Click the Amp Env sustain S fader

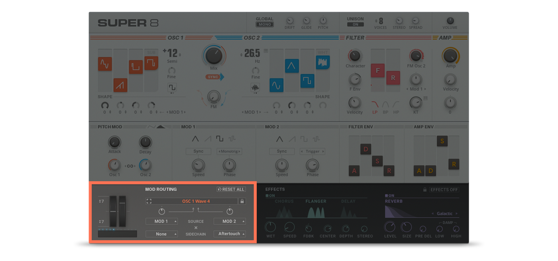(x=442, y=141)
